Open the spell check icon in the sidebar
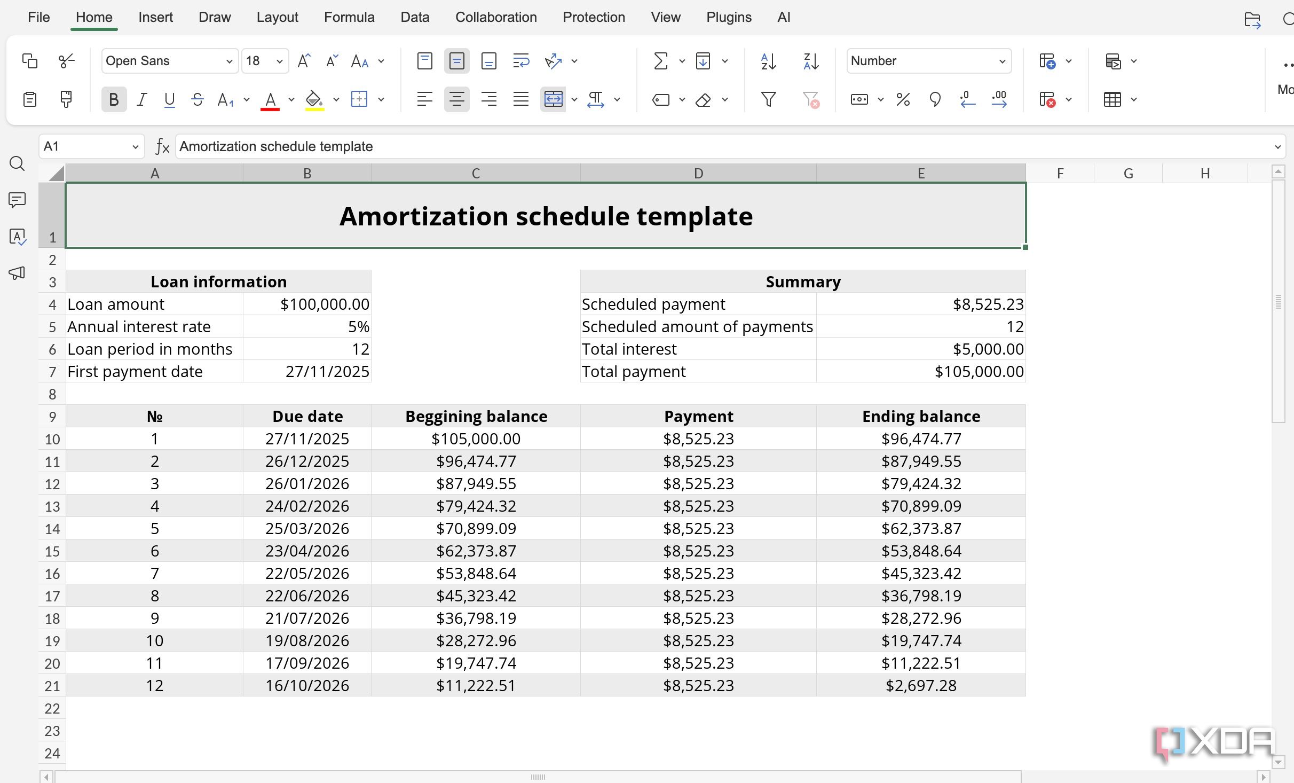Screen dimensions: 1294x783 click(x=18, y=237)
